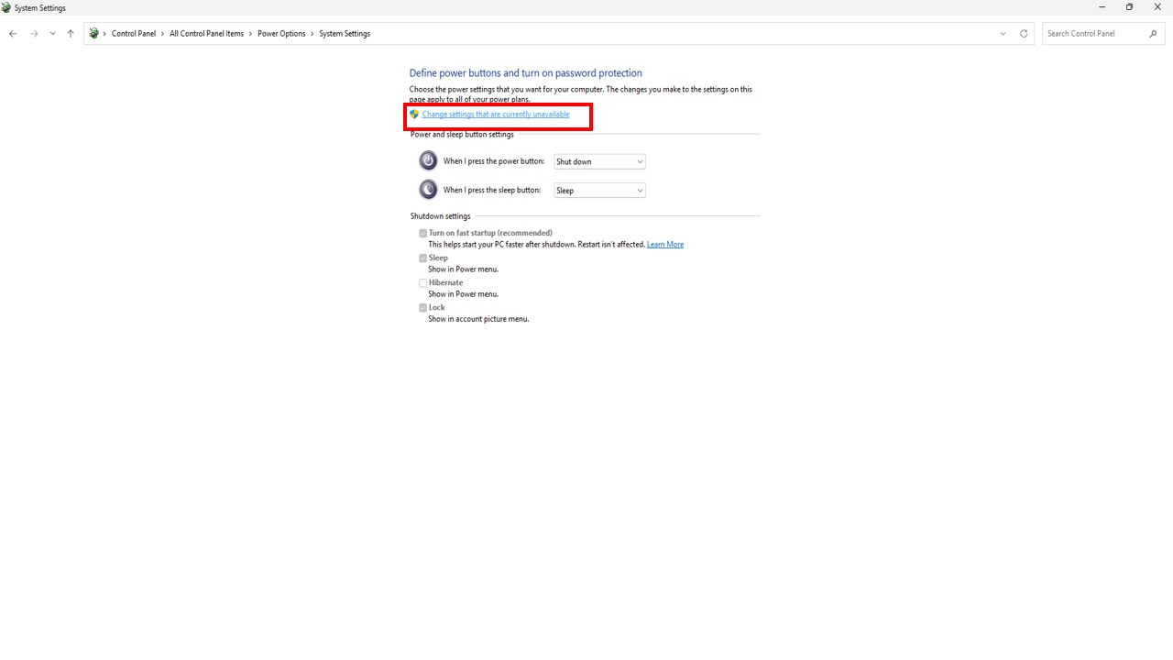This screenshot has height=660, width=1173.
Task: Click the Refresh button in address bar
Action: (x=1024, y=34)
